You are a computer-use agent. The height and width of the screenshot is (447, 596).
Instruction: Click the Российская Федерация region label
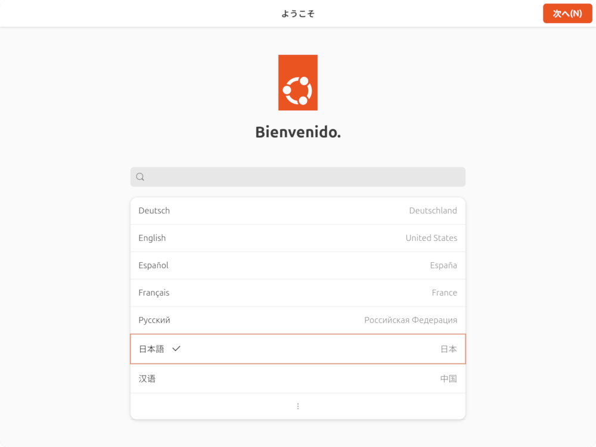(411, 320)
